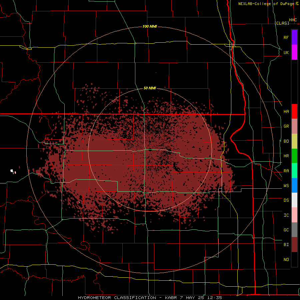Click the WS blue legend swatch
Screen dimensions: 300x300
(294, 185)
